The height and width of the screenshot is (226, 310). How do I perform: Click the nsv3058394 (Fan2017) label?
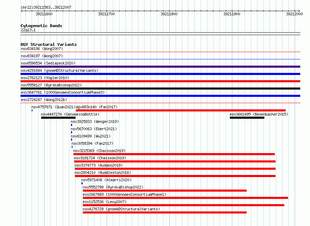pos(92,143)
